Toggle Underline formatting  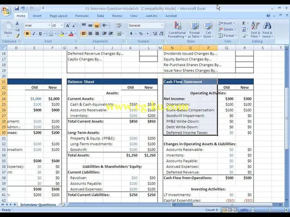pyautogui.click(x=40, y=34)
